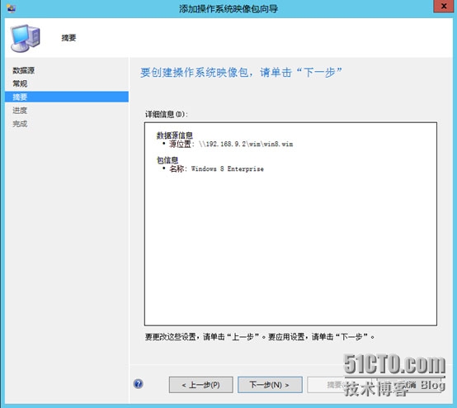This screenshot has height=408, width=457.
Task: Click the 摘要 page title in header
Action: point(68,38)
